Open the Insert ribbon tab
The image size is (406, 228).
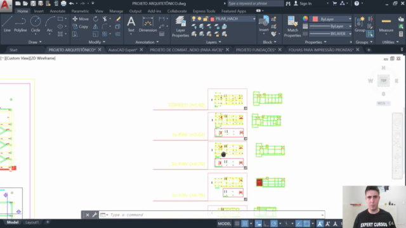39,11
